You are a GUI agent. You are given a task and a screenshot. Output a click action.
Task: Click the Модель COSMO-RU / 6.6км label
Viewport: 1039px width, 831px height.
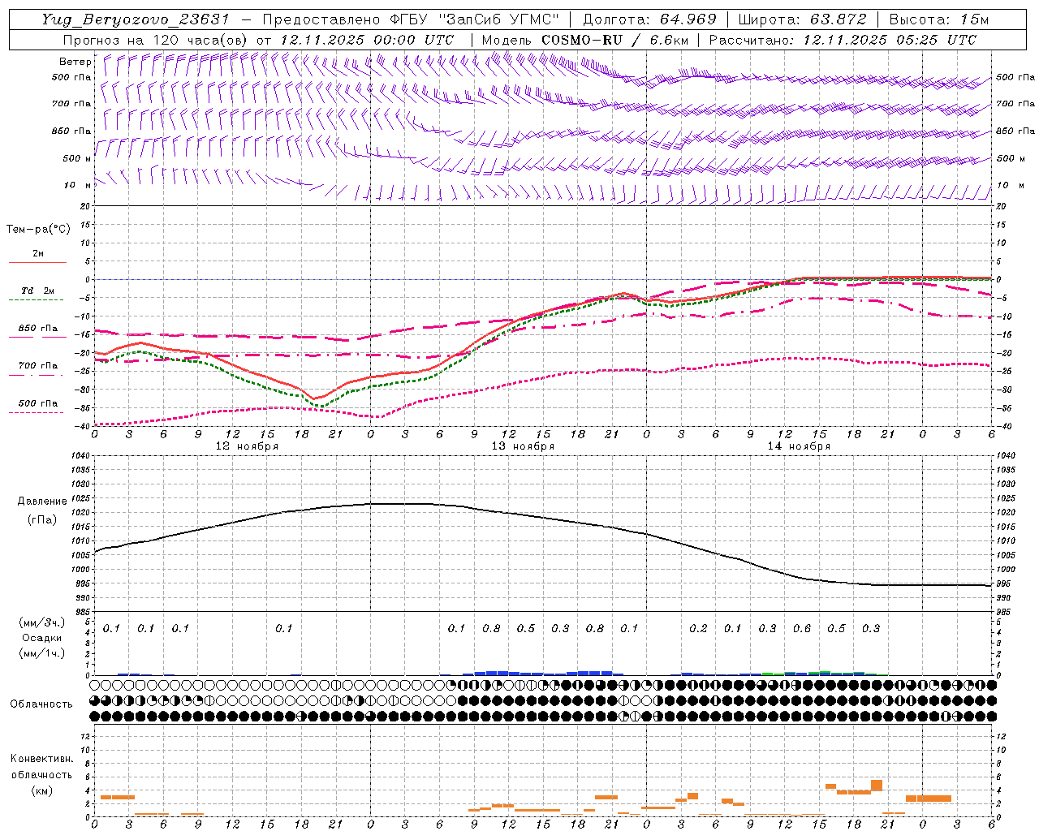click(585, 40)
